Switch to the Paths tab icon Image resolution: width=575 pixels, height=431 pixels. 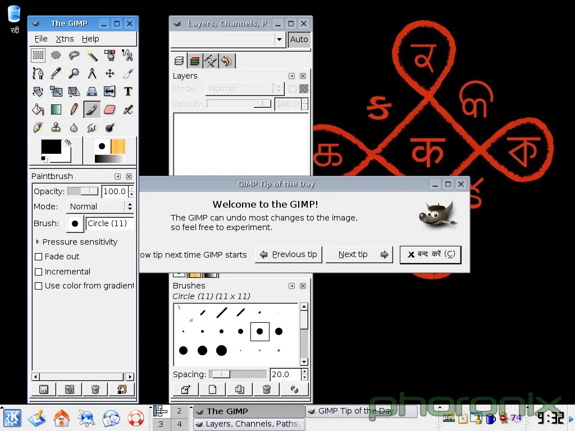[211, 61]
